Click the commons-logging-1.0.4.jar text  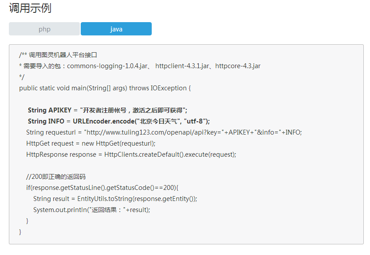107,66
